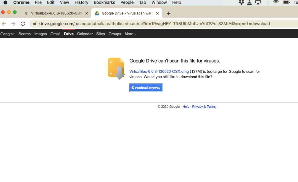Open the People menu
The height and width of the screenshot is (182, 298).
pos(127,2)
